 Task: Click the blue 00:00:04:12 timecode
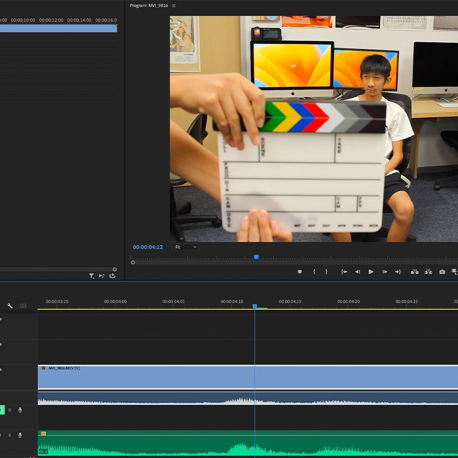(x=148, y=247)
